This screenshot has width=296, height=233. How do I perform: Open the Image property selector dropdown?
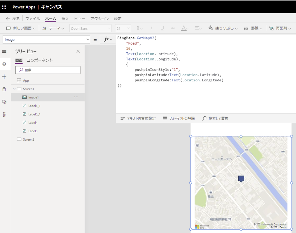(x=46, y=40)
